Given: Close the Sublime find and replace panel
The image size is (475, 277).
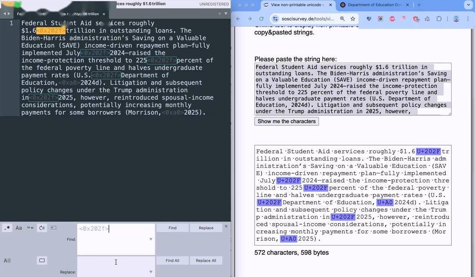Looking at the screenshot, I should click(226, 226).
